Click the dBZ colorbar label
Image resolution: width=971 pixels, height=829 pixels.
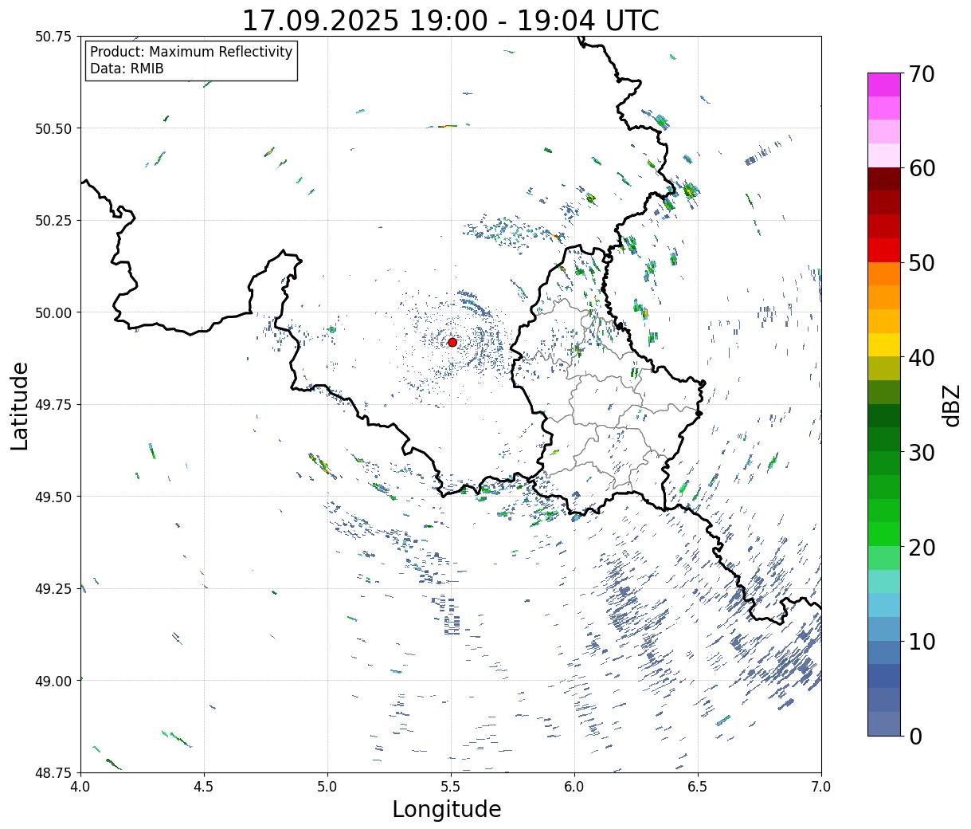coord(952,405)
